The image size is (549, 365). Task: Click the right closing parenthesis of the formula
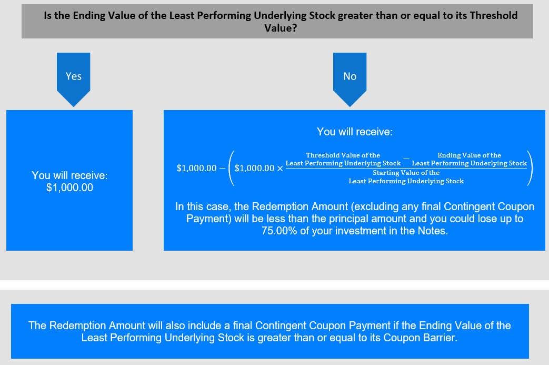(x=530, y=168)
